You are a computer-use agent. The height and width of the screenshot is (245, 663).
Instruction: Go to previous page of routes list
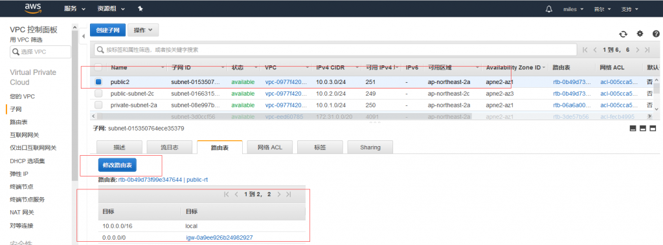tap(236, 195)
